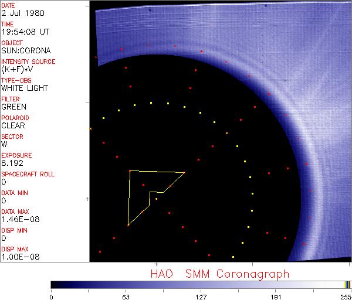Select the exposure value 8.192
This screenshot has width=352, height=300.
tap(13, 163)
